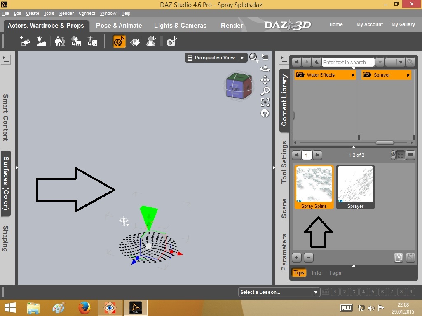Expand the Sprayer folder arrow
Image resolution: width=422 pixels, height=316 pixels.
pyautogui.click(x=408, y=75)
